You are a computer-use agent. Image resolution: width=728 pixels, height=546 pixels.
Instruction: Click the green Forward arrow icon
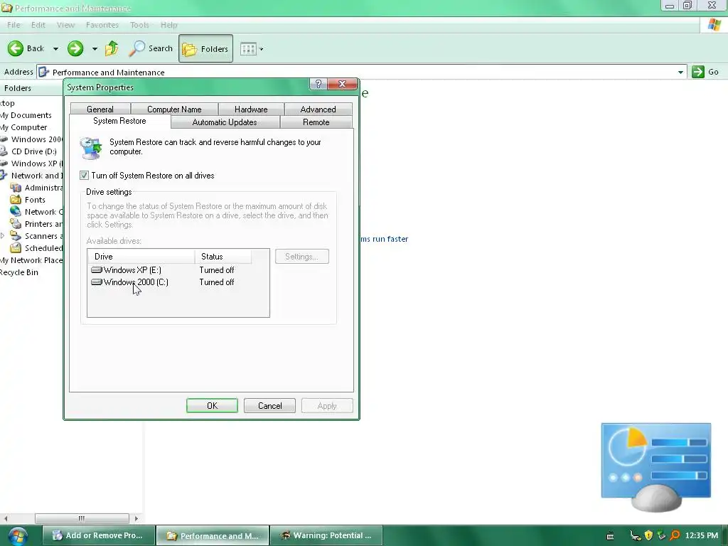pos(75,48)
